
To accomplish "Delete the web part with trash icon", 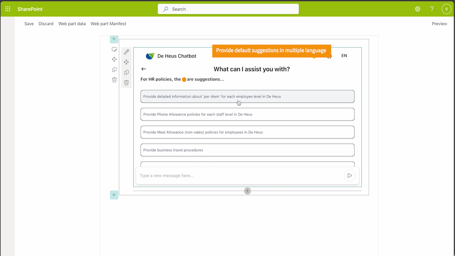I will pyautogui.click(x=126, y=82).
